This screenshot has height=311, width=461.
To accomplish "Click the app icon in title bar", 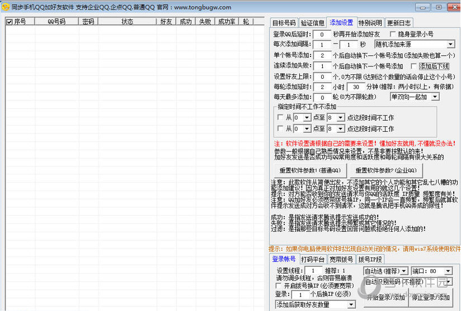I will tap(5, 7).
